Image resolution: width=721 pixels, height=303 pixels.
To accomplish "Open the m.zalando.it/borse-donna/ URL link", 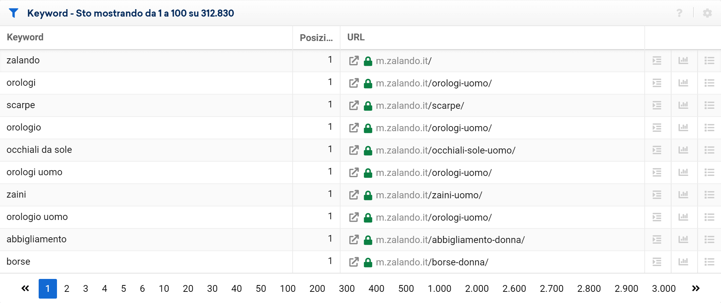I will [432, 262].
